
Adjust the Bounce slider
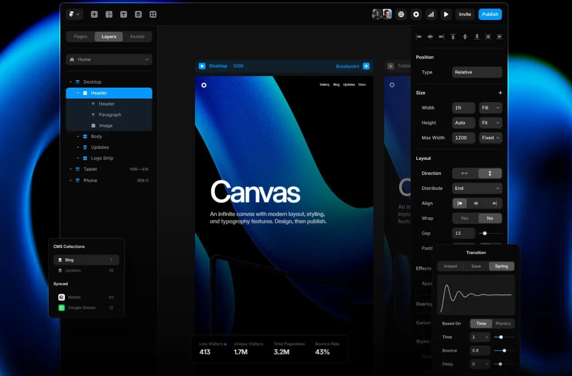[504, 351]
